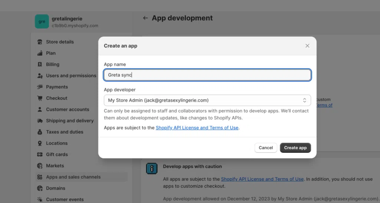
Task: Go to Customer accounts settings
Action: [68, 109]
